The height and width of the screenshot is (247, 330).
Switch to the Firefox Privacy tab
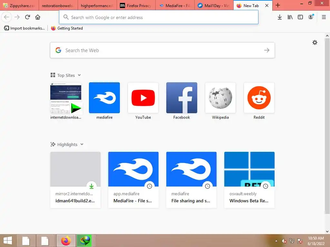pos(136,6)
